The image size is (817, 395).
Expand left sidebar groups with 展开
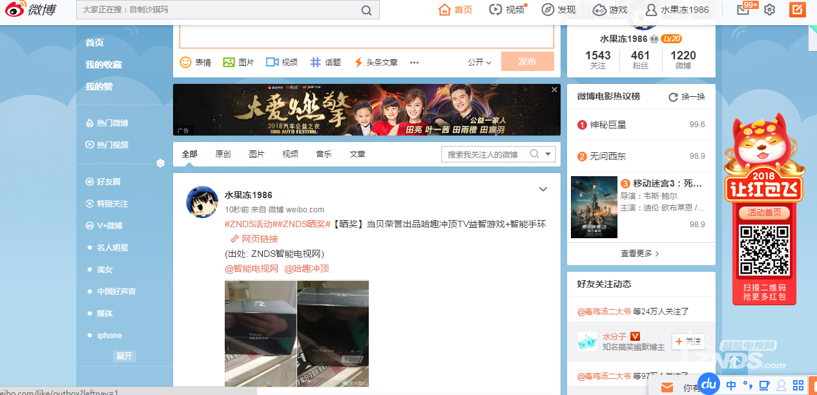[x=124, y=356]
